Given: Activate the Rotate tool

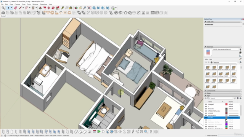Looking at the screenshot, I should coord(53,8).
